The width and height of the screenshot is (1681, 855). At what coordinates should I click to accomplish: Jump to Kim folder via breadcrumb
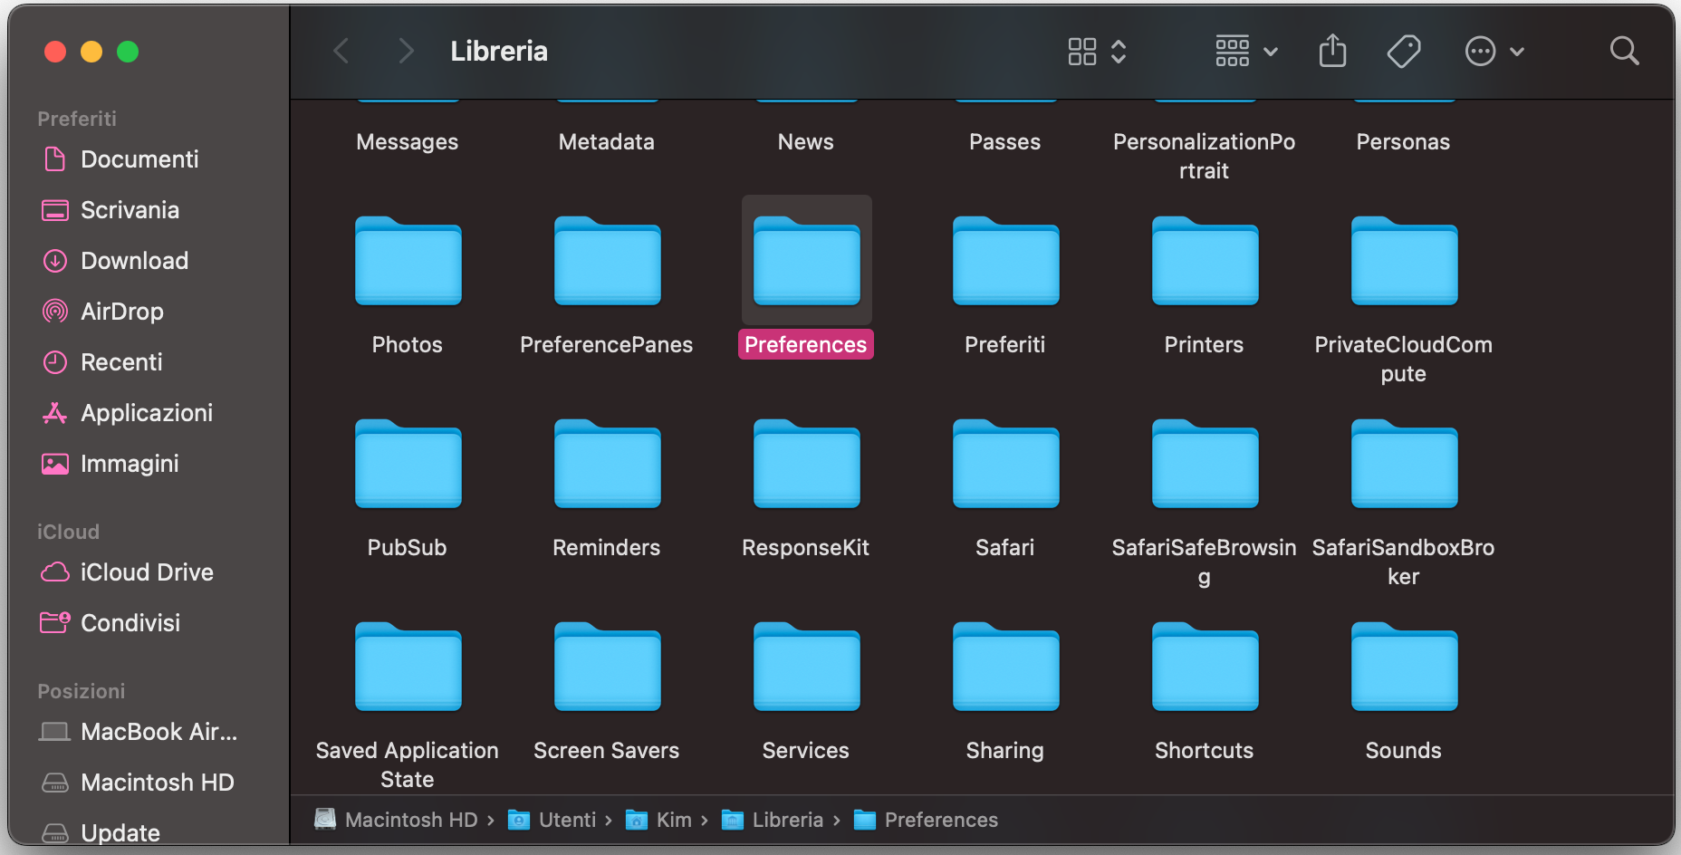(x=674, y=820)
